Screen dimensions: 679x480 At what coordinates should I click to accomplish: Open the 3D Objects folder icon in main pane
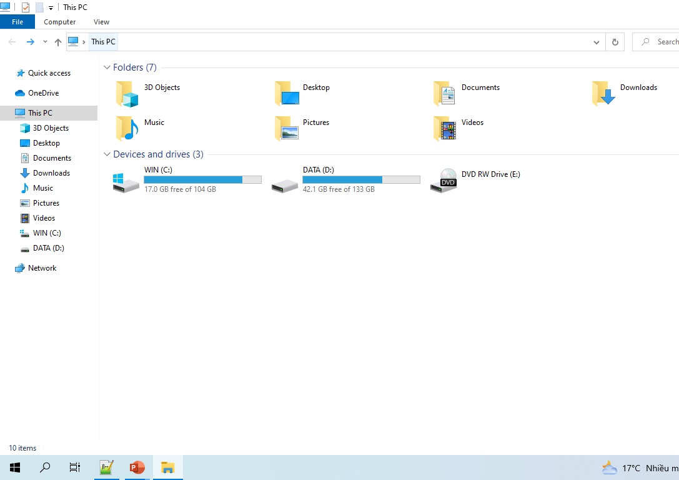point(127,94)
